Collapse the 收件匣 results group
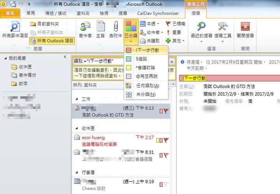 pos(77,128)
